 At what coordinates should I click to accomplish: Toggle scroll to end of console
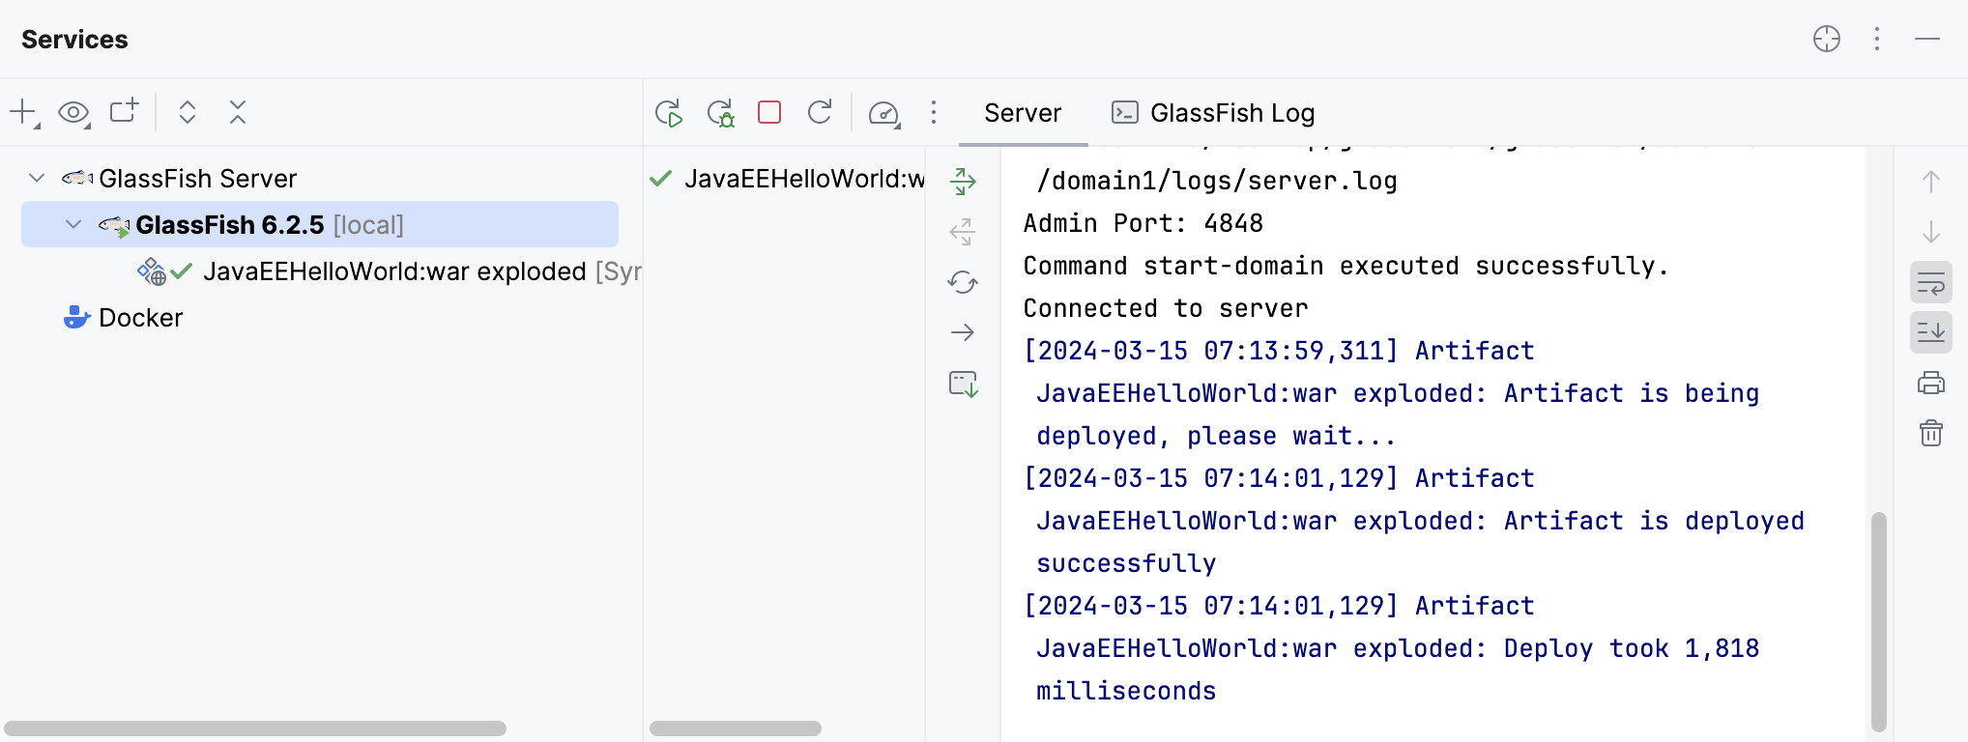point(1930,332)
